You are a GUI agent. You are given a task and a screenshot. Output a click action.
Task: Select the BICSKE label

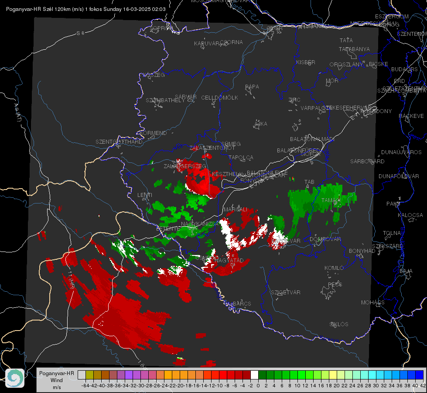[379, 64]
